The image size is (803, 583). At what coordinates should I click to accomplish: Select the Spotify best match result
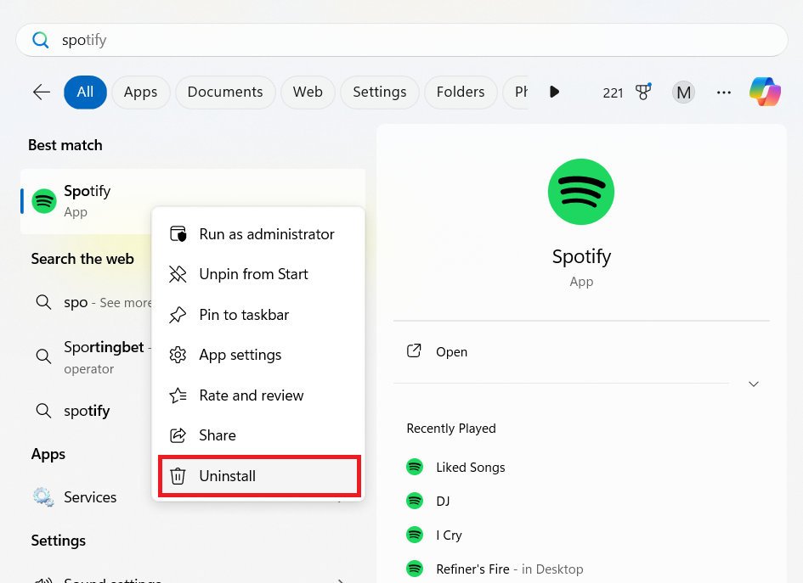pyautogui.click(x=193, y=201)
